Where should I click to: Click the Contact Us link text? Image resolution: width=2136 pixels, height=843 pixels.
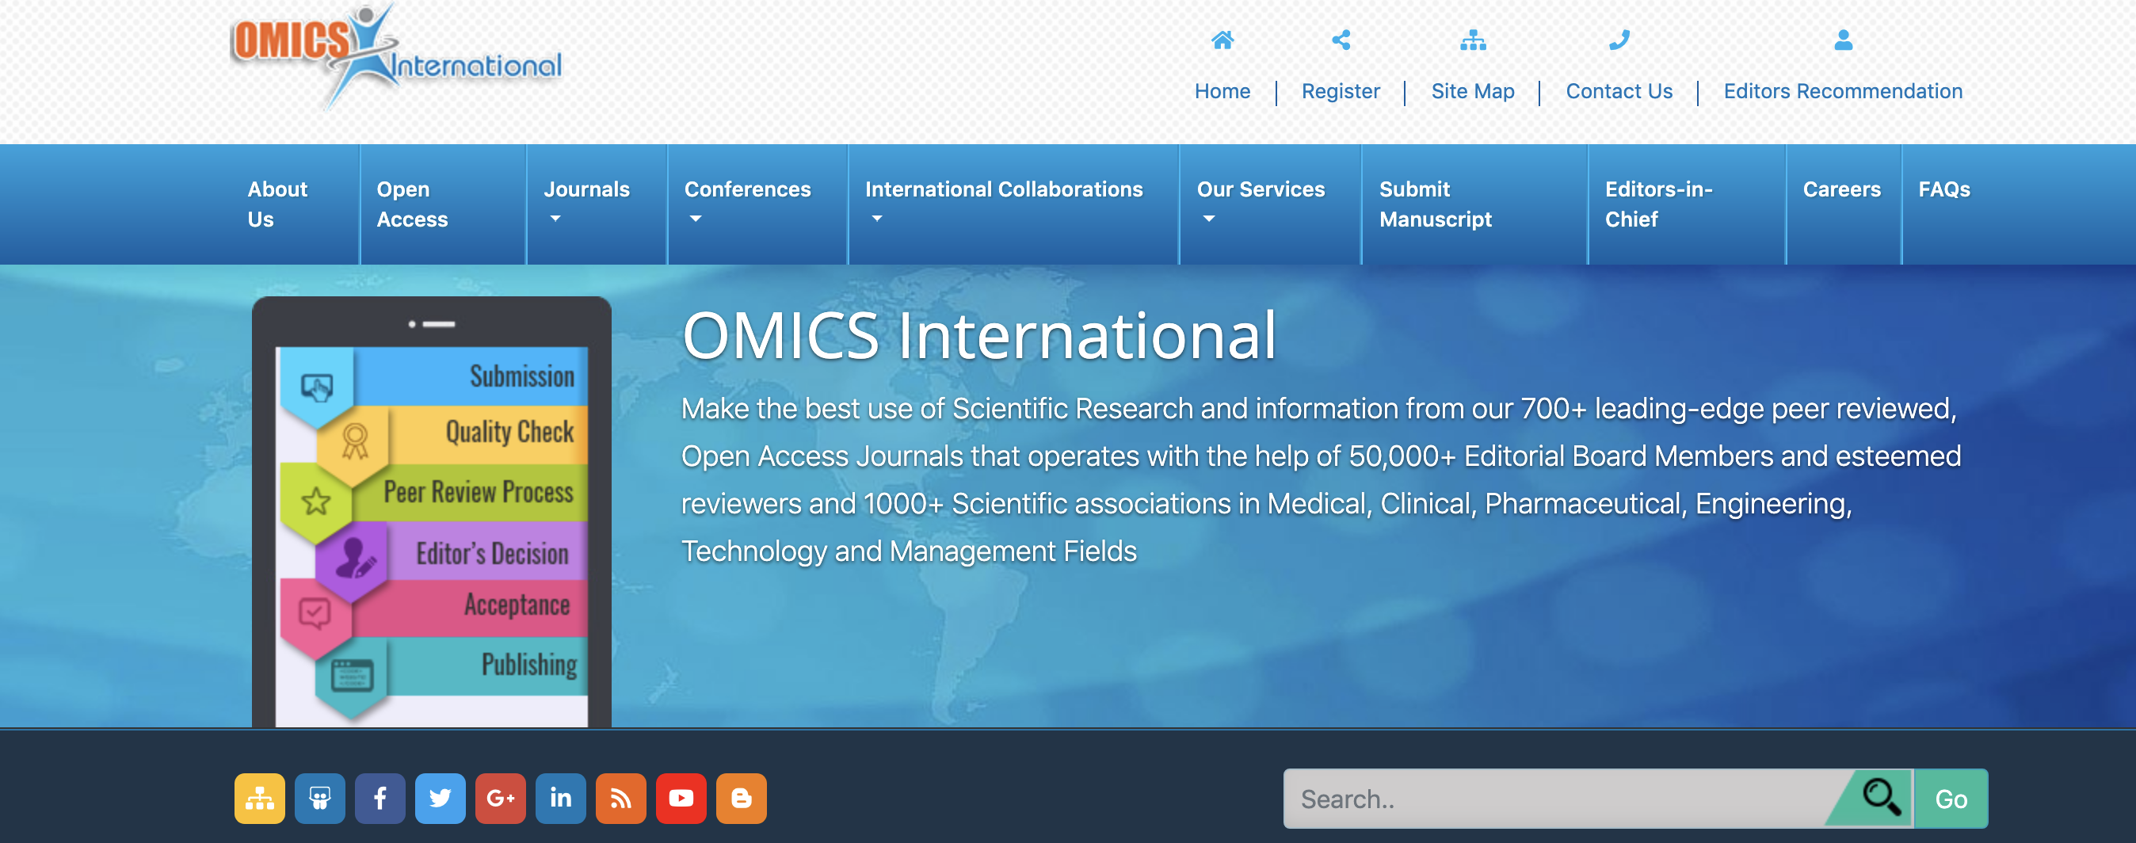click(1619, 91)
